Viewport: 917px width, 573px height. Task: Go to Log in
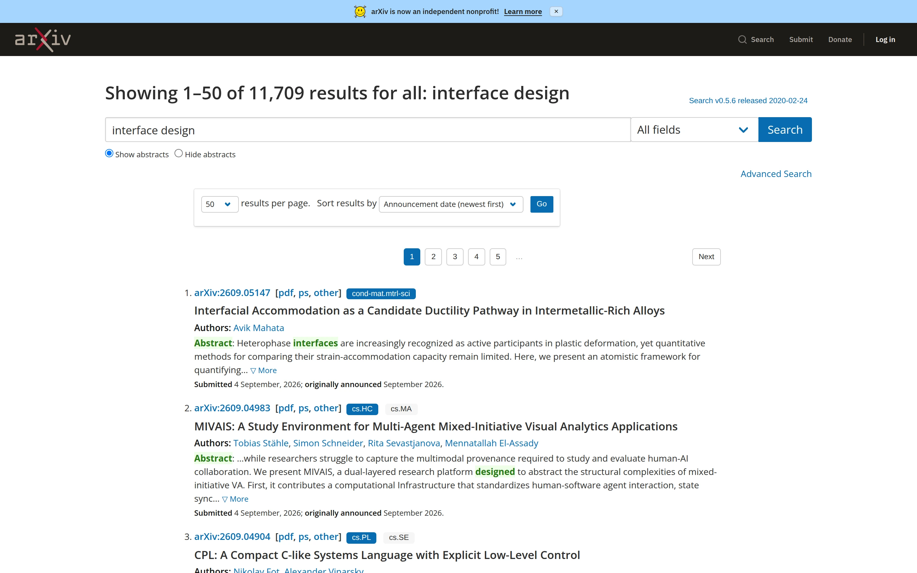[885, 39]
